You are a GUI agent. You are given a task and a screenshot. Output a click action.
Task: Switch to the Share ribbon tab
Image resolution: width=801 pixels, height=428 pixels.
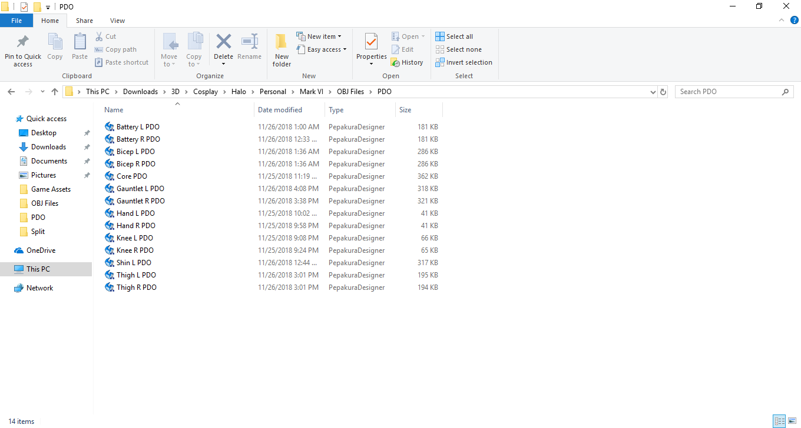(84, 21)
